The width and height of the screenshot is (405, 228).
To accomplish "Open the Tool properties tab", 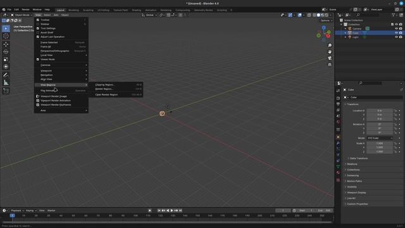I will 338,91.
